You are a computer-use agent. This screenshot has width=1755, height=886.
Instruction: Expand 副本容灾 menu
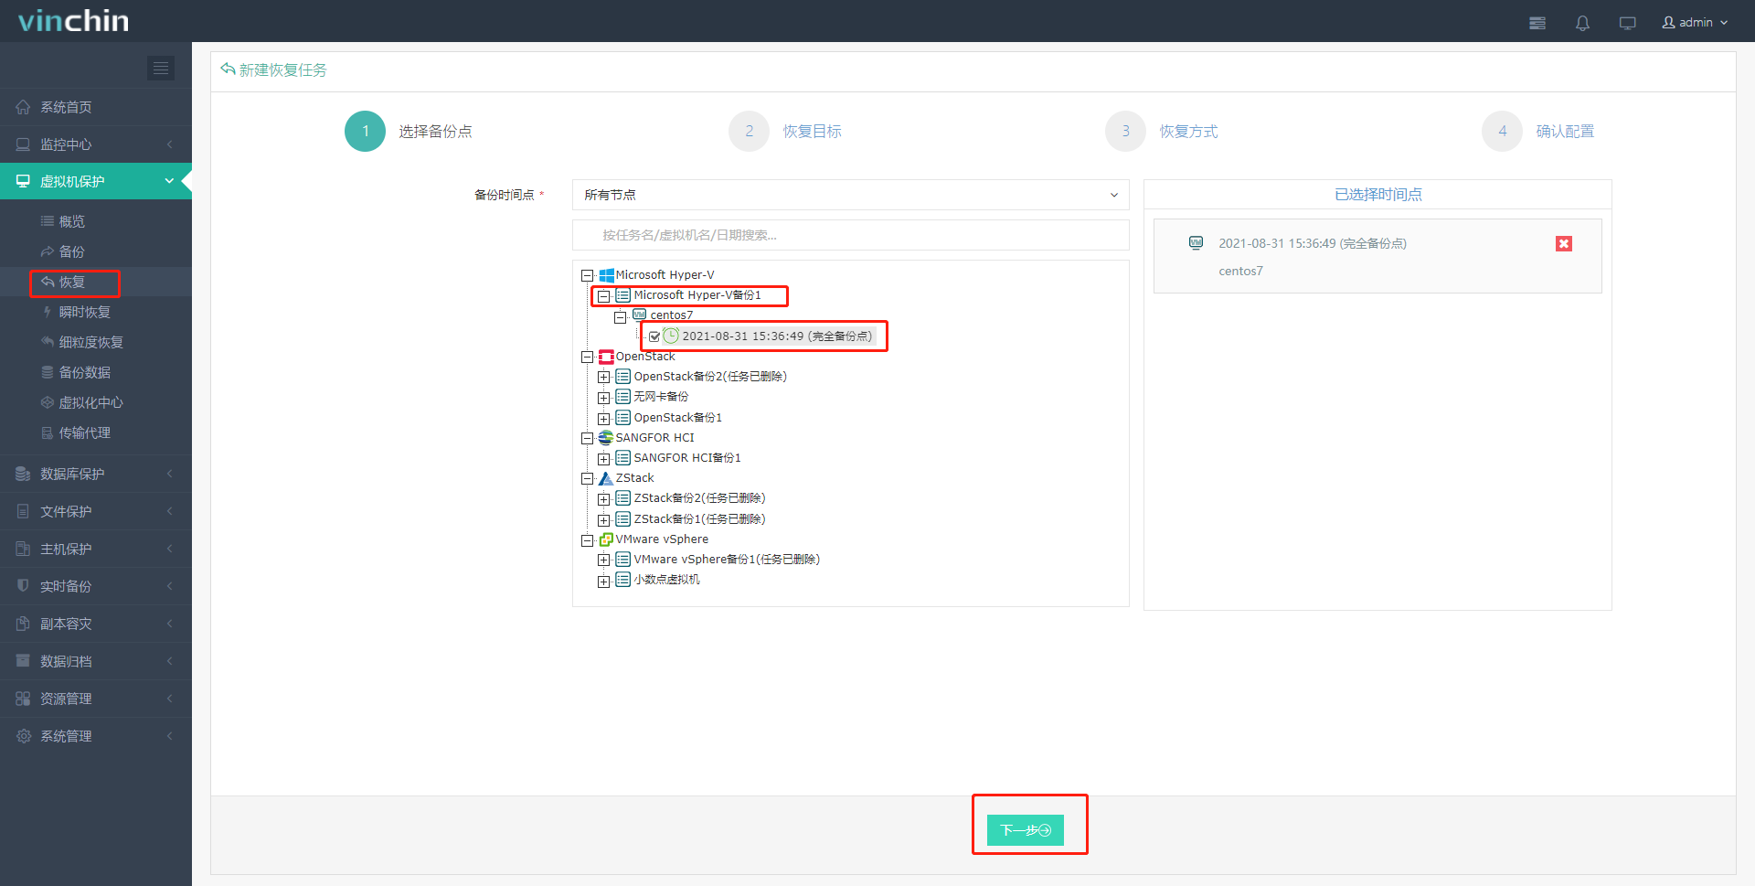[x=96, y=624]
